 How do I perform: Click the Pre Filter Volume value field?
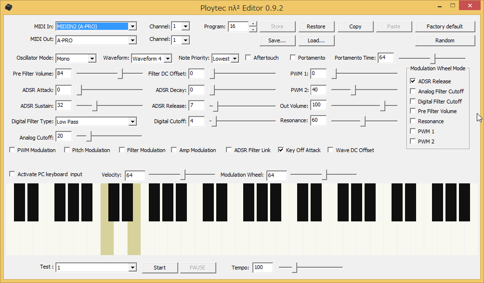[64, 74]
